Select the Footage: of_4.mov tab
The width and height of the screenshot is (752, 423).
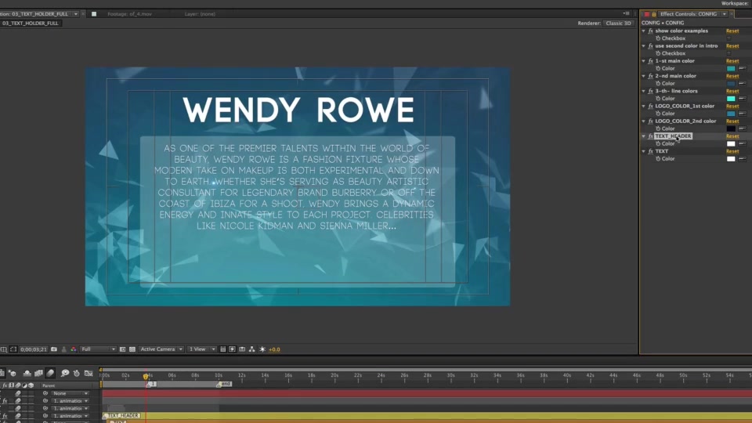(129, 14)
